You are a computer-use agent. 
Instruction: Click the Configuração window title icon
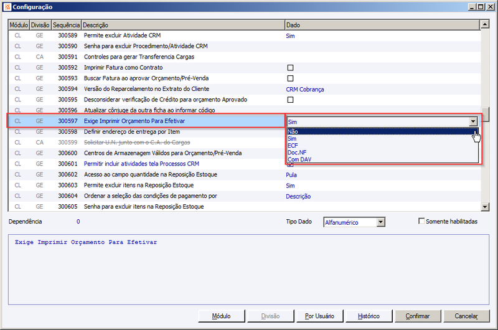7,7
